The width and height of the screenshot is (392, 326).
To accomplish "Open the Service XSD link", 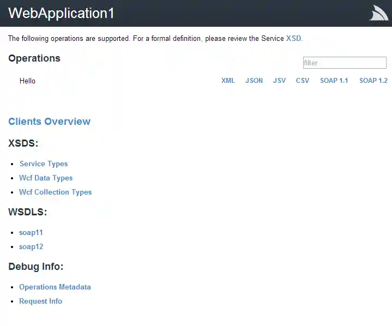I will coord(293,38).
